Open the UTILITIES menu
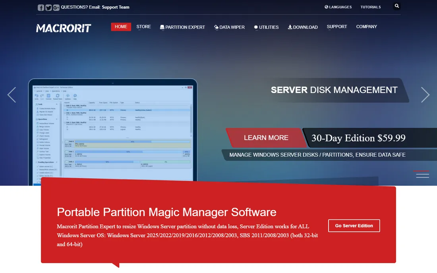The height and width of the screenshot is (273, 437). (266, 27)
